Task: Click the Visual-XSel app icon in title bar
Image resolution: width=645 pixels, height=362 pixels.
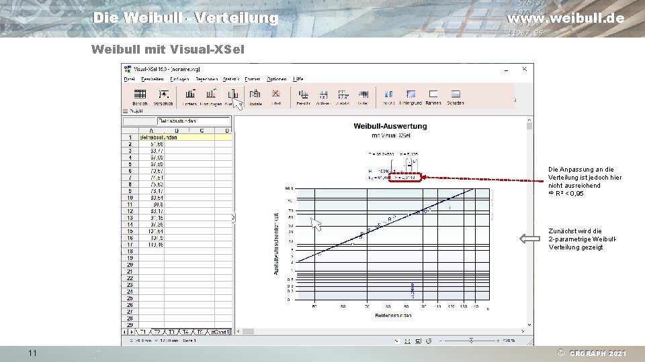Action: click(x=128, y=69)
